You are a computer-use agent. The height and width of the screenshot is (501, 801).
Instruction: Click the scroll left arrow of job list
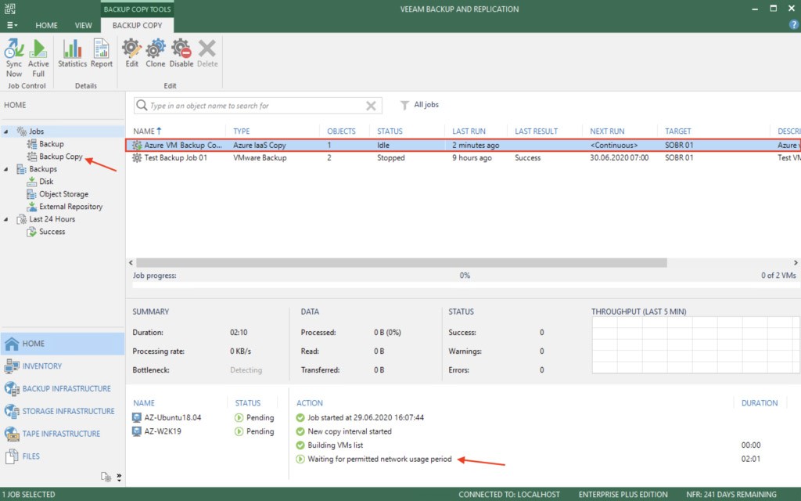click(131, 263)
